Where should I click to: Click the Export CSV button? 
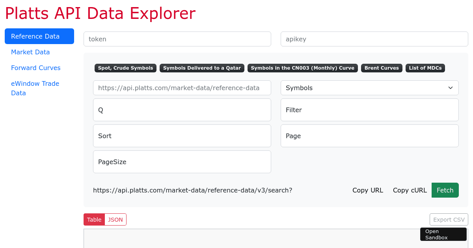point(449,219)
